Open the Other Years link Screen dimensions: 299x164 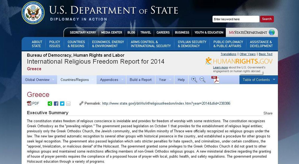[247, 54]
